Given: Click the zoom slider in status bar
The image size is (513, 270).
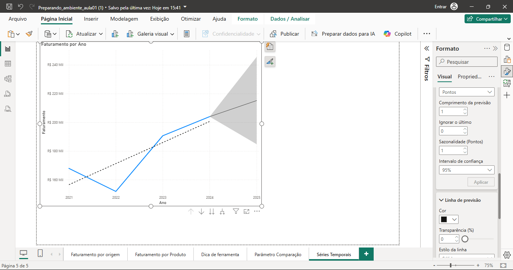Looking at the screenshot, I should pyautogui.click(x=451, y=265).
